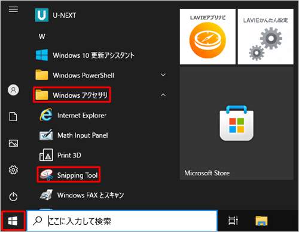Open the Math Input Panel icon
This screenshot has width=299, height=232.
[x=46, y=135]
